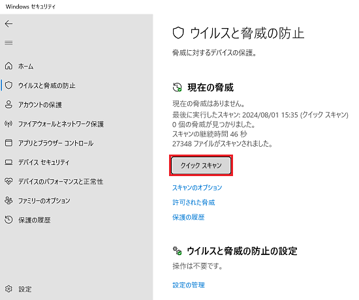The width and height of the screenshot is (359, 300).
Task: Select ホーム in the sidebar
Action: coord(25,66)
